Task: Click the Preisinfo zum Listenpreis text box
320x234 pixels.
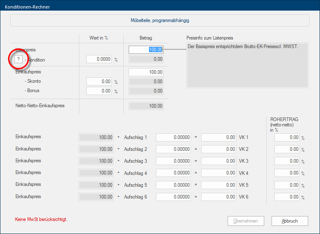Action: click(x=248, y=65)
